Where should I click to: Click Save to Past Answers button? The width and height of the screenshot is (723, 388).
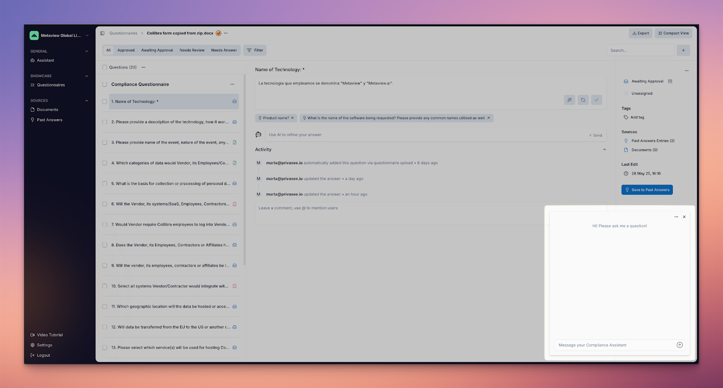point(647,190)
